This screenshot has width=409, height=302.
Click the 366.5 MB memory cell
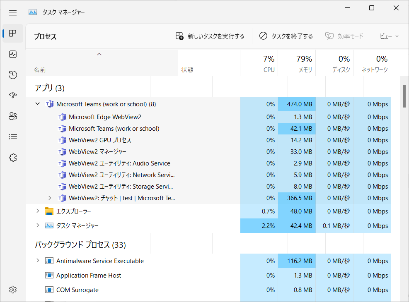coord(297,198)
